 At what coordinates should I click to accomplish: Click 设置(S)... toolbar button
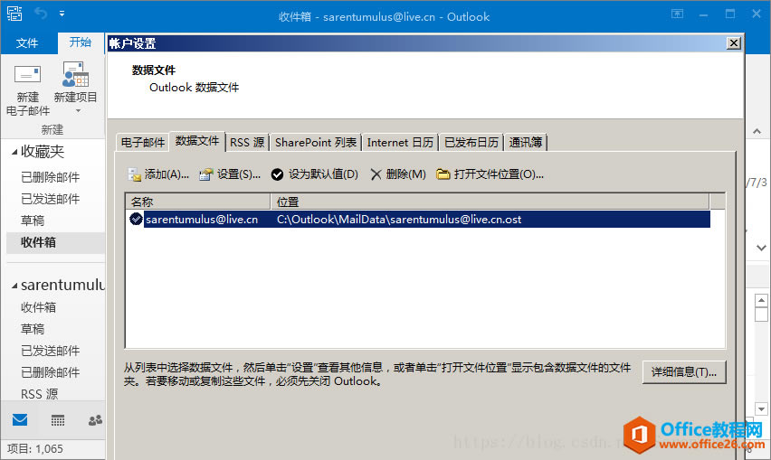(230, 174)
